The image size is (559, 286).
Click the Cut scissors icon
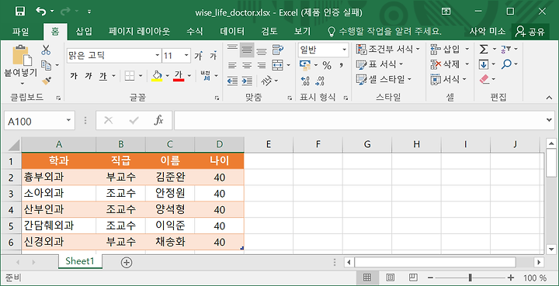click(46, 50)
